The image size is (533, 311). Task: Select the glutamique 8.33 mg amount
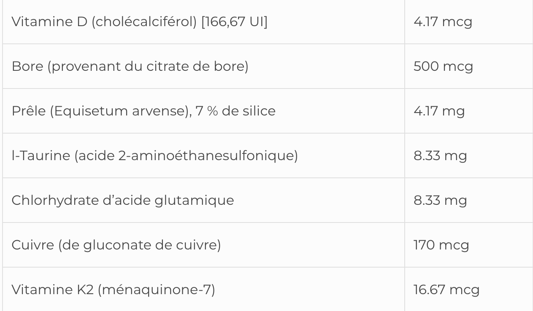click(440, 200)
